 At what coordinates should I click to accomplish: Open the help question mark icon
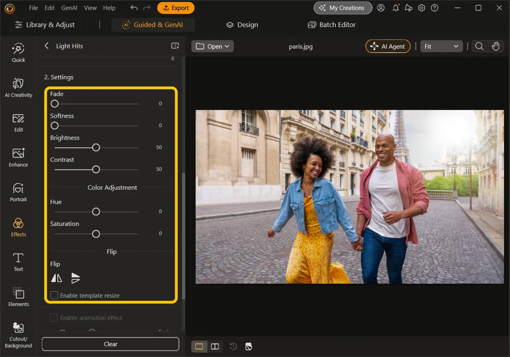pyautogui.click(x=435, y=8)
